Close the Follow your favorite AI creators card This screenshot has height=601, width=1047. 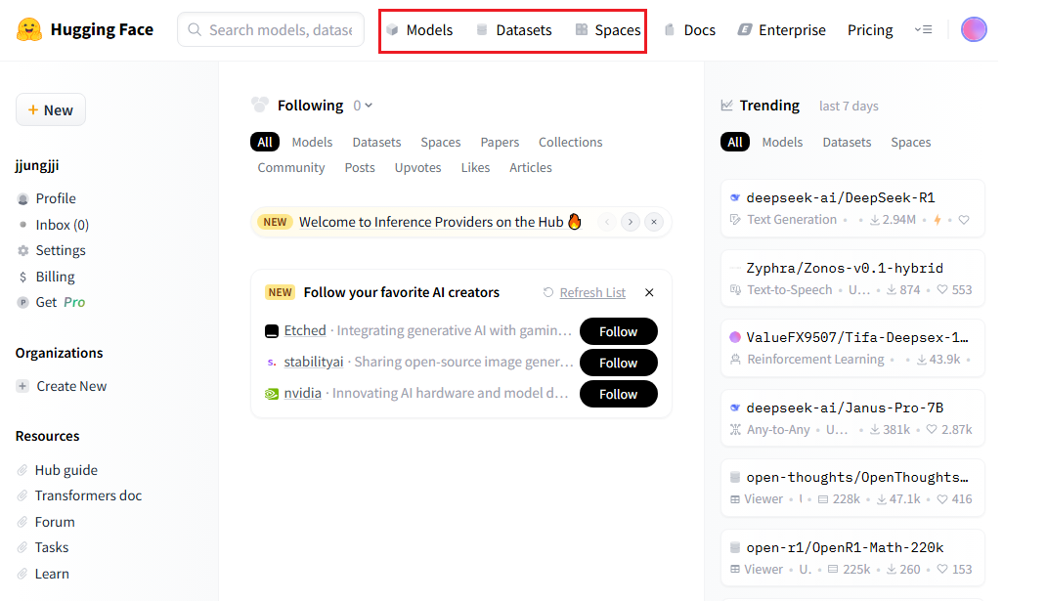[649, 292]
